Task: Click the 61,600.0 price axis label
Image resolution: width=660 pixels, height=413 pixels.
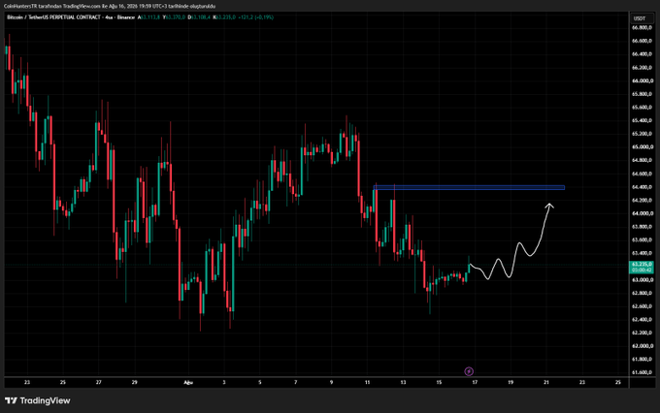Action: point(643,372)
